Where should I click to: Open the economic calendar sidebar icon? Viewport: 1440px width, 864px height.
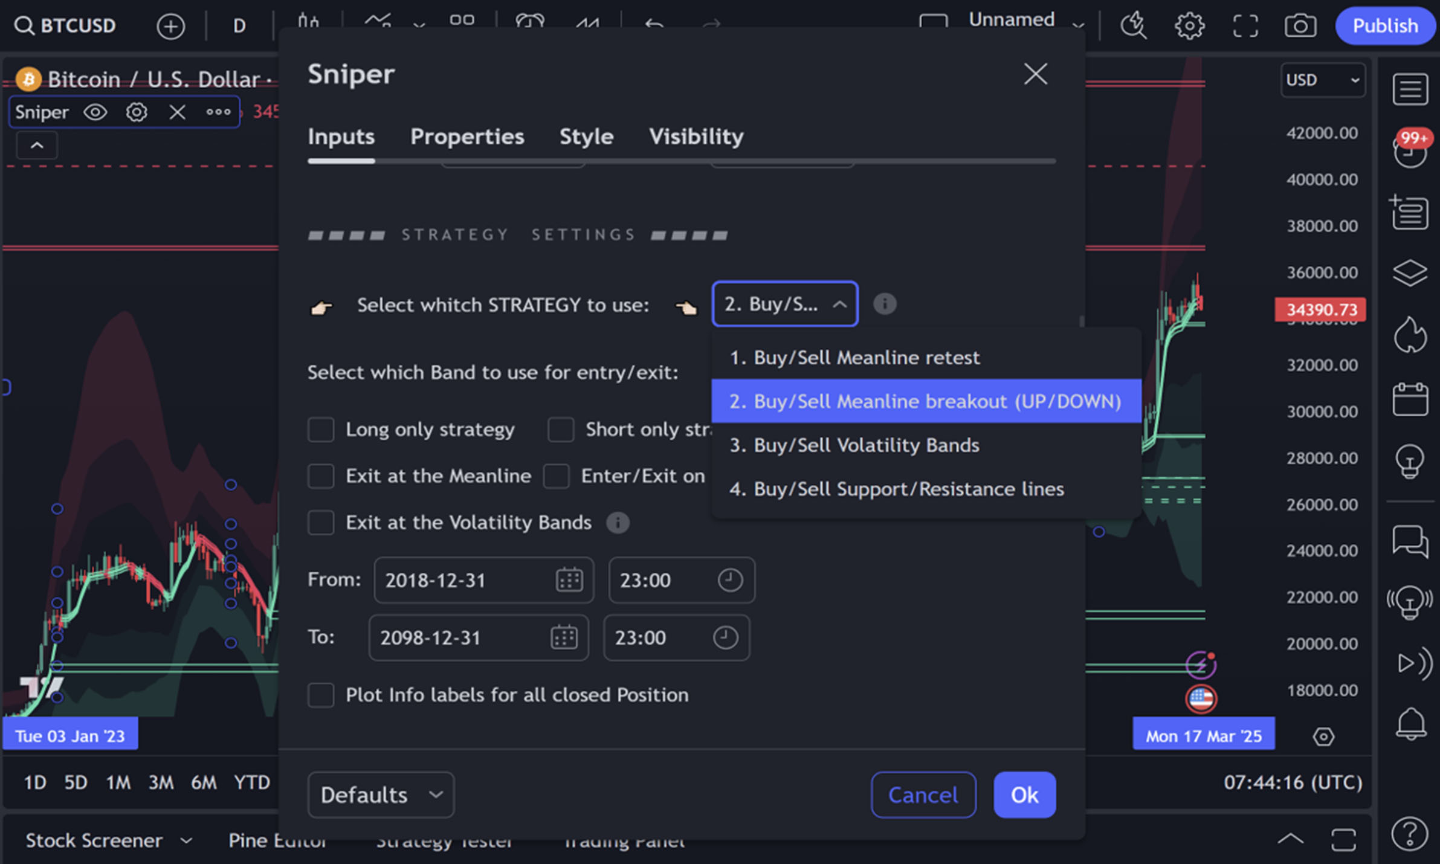[x=1410, y=399]
